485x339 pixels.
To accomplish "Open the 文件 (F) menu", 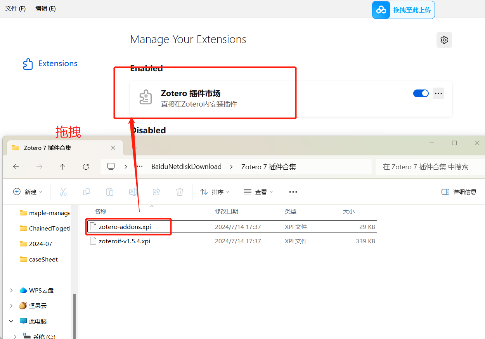I will (x=16, y=8).
